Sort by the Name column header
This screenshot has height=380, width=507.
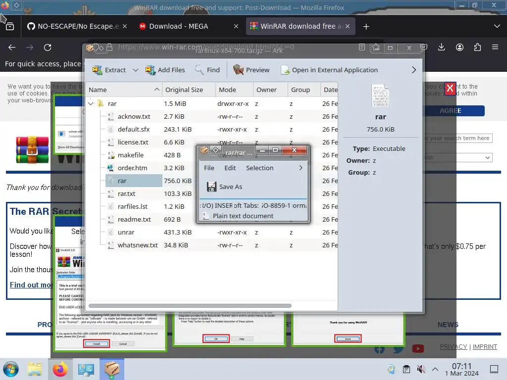[124, 90]
